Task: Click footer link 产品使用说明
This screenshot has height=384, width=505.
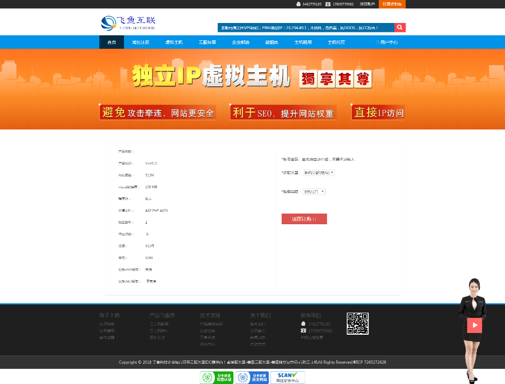Action: coord(211,324)
